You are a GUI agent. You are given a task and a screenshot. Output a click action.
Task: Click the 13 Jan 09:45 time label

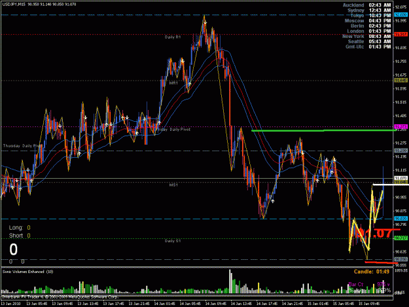tap(62, 304)
